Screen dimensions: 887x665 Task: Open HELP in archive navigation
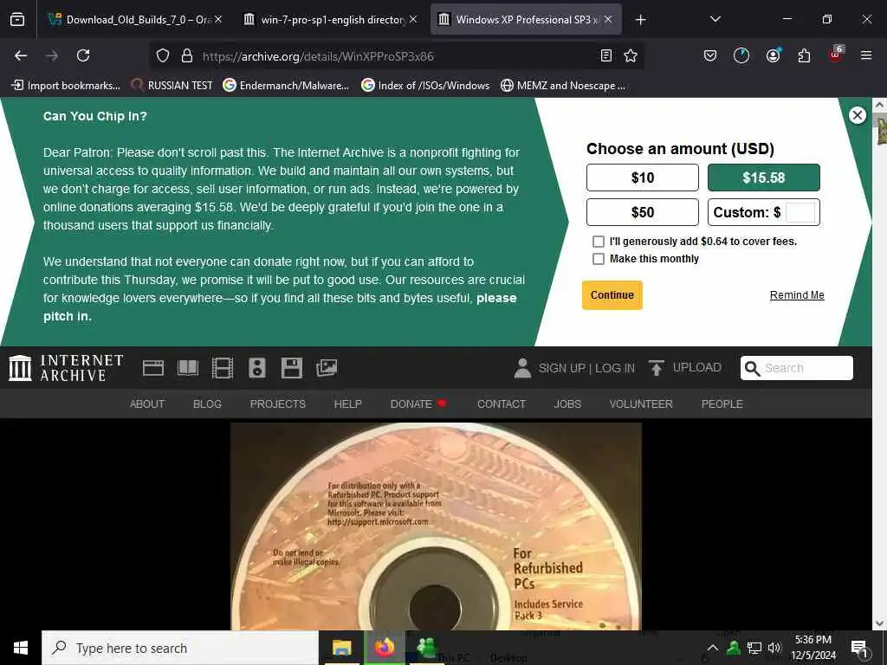[x=348, y=404]
